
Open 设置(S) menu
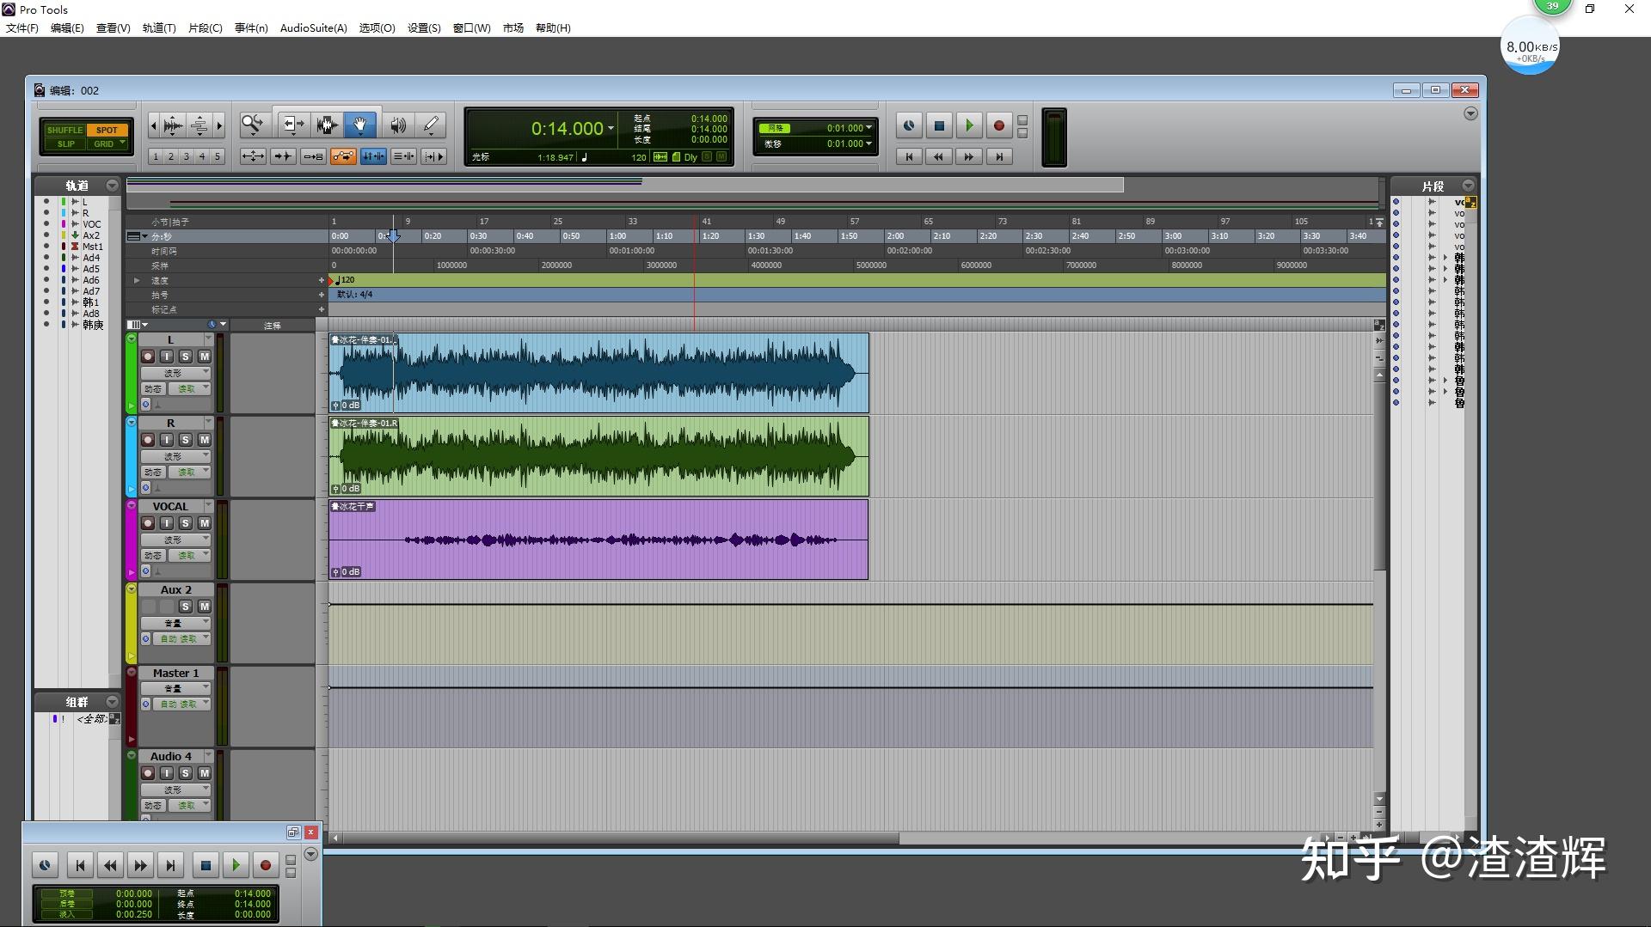424,27
